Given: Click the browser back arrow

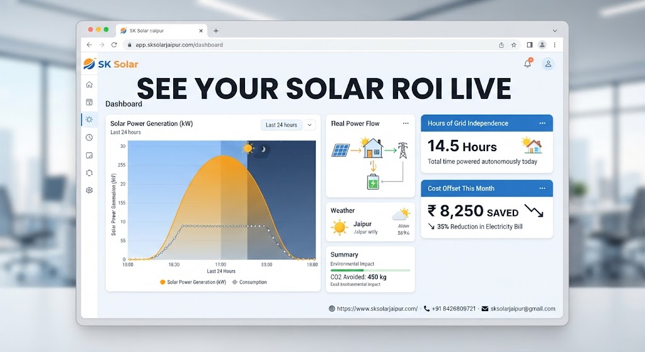Looking at the screenshot, I should pos(89,45).
